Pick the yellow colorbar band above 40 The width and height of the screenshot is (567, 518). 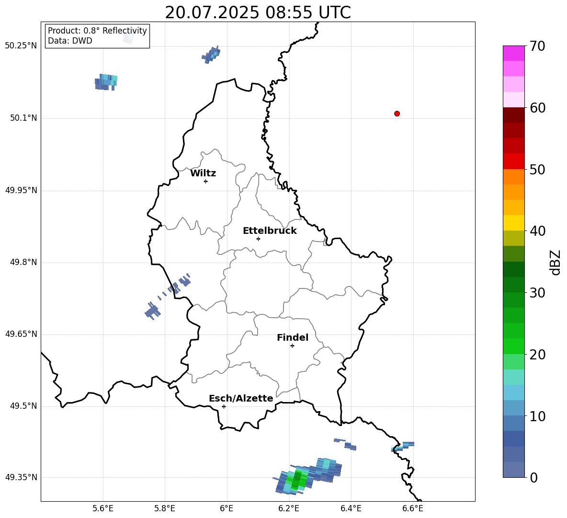click(x=513, y=223)
